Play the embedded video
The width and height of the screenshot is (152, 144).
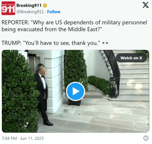point(75,91)
